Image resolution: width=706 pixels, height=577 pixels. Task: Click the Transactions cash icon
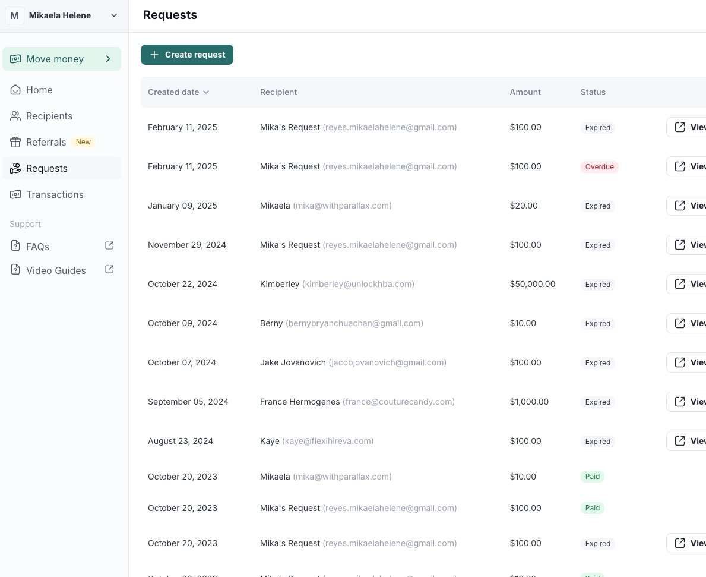click(x=15, y=194)
